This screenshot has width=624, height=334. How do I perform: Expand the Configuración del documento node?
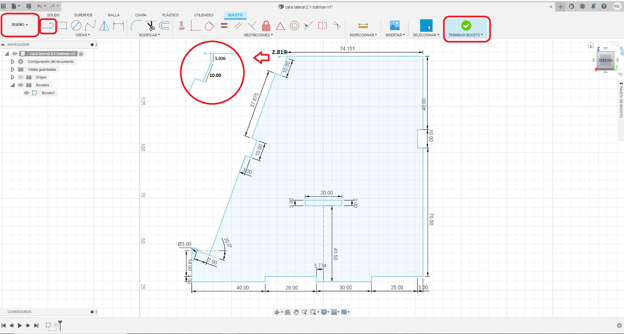pos(12,62)
